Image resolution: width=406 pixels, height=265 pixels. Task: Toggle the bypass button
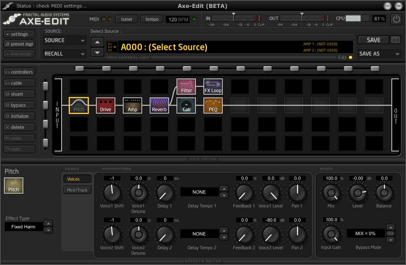20,105
